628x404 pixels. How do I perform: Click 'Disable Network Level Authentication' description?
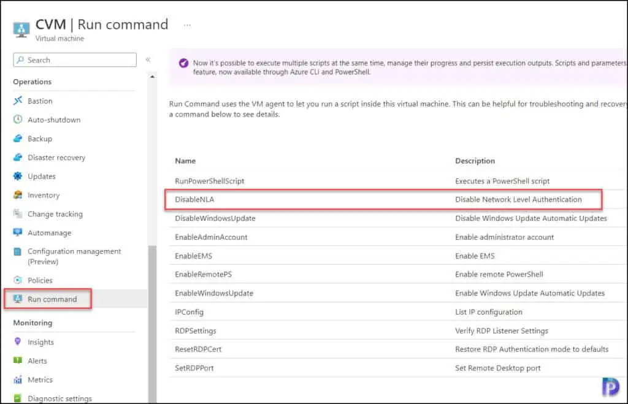(518, 199)
